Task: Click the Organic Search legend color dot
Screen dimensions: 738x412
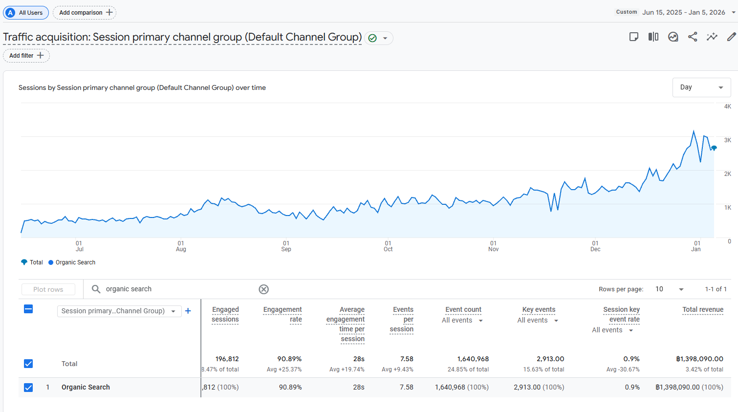Action: [51, 262]
